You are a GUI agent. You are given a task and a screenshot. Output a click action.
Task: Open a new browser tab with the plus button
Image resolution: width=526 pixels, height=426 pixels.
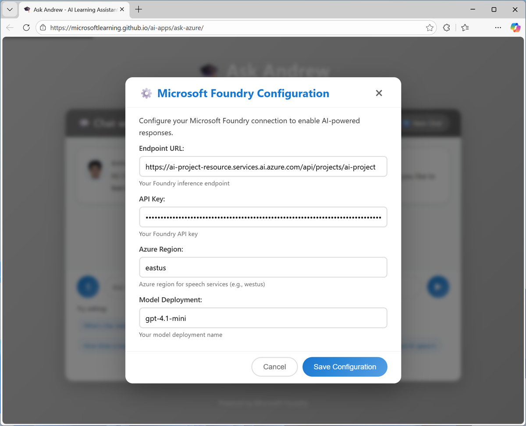coord(138,9)
